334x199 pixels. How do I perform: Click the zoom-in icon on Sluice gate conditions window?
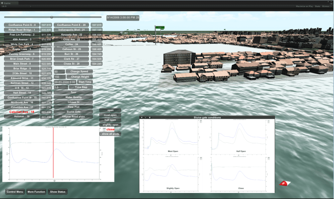[x=141, y=118]
